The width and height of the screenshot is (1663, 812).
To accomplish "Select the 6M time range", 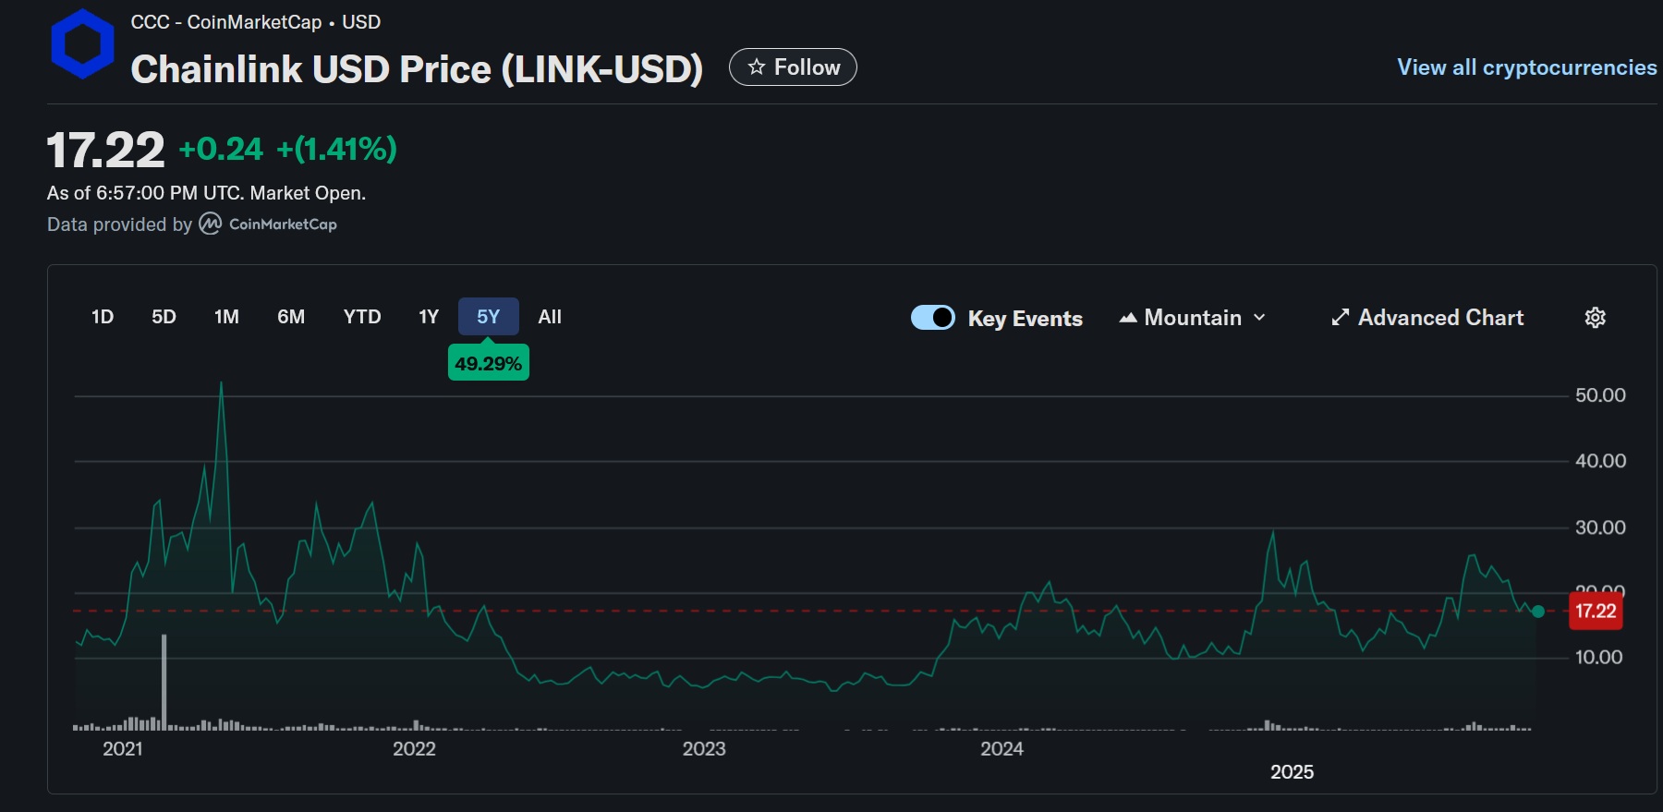I will coord(291,317).
